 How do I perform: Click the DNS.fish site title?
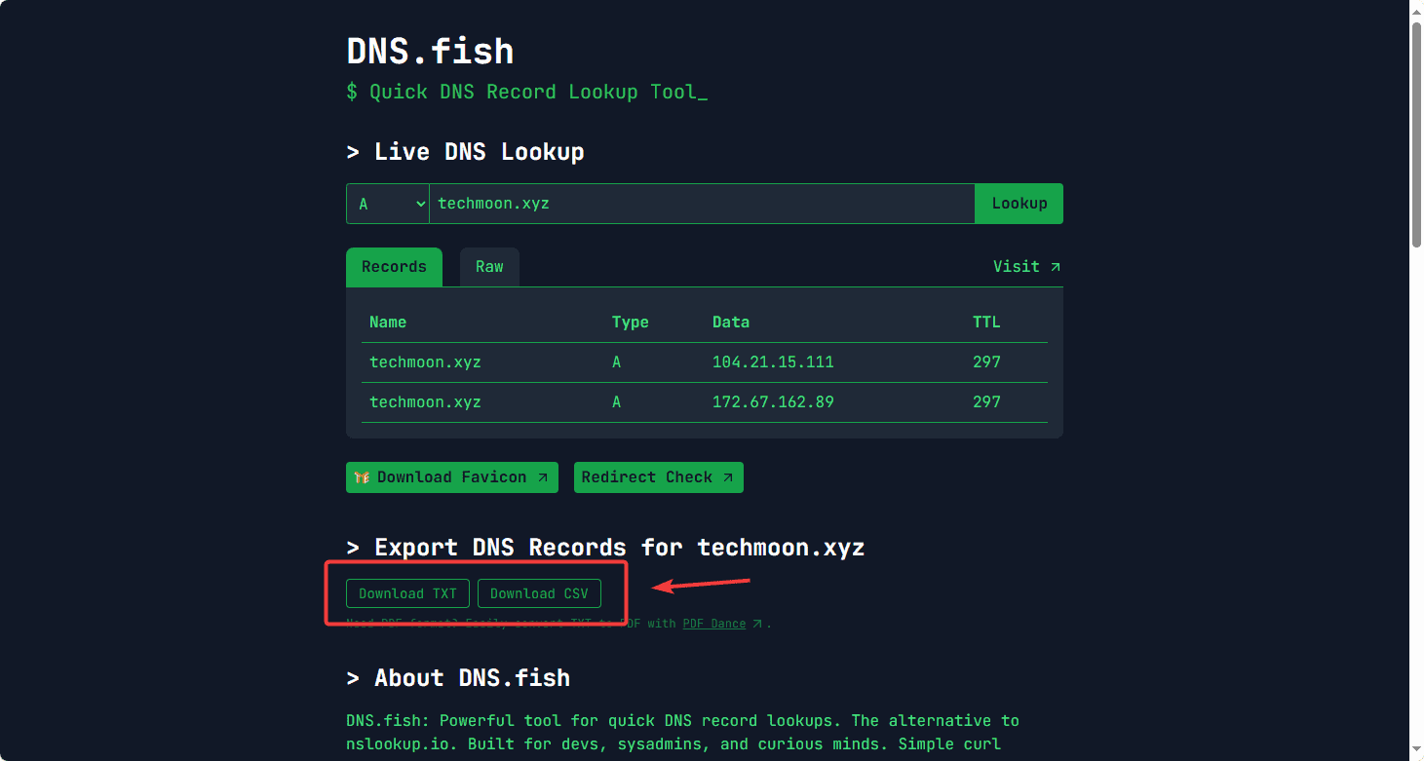pyautogui.click(x=430, y=51)
